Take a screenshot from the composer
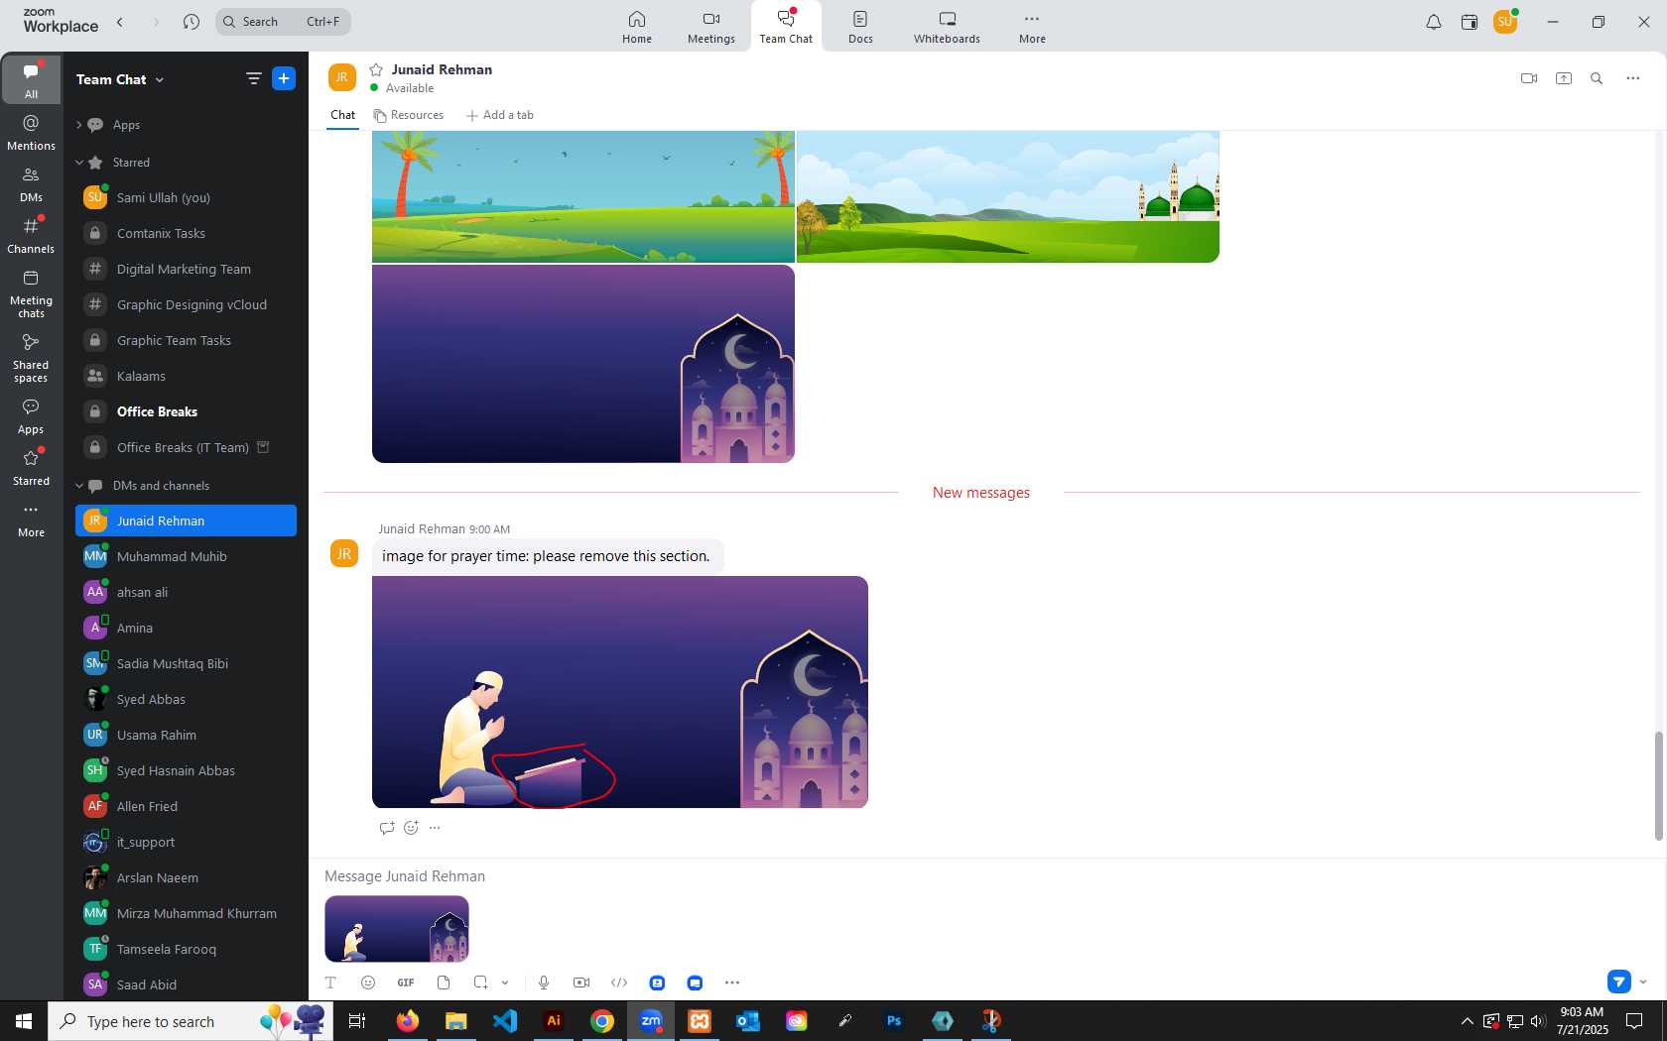The height and width of the screenshot is (1041, 1667). [x=481, y=983]
